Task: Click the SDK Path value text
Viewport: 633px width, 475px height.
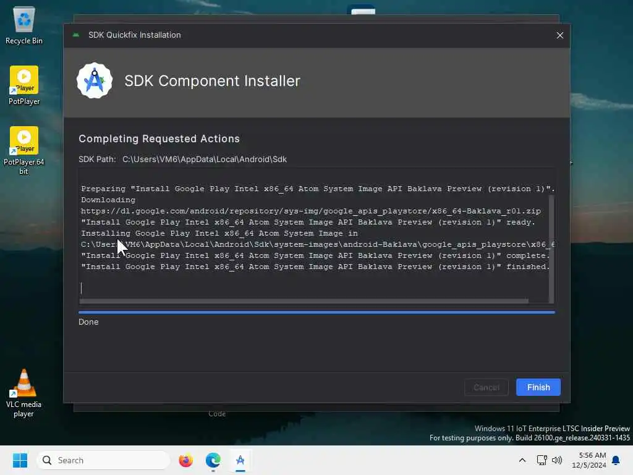Action: click(x=204, y=159)
